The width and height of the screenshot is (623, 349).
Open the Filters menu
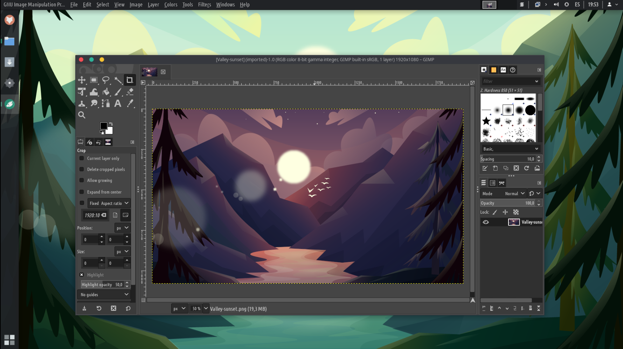(204, 5)
